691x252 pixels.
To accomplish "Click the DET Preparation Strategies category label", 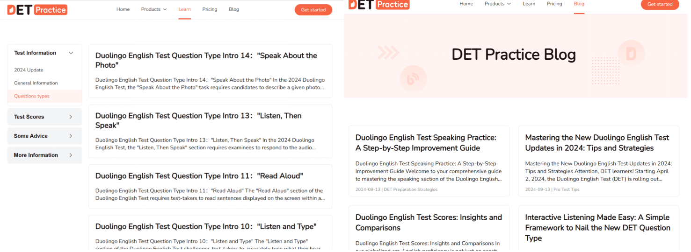I will (410, 189).
